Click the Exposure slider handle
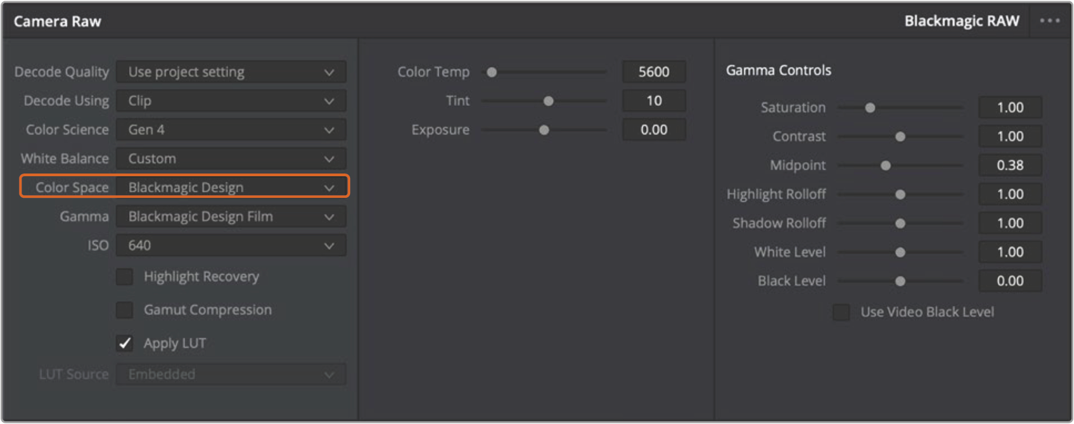1074x424 pixels. pyautogui.click(x=544, y=130)
